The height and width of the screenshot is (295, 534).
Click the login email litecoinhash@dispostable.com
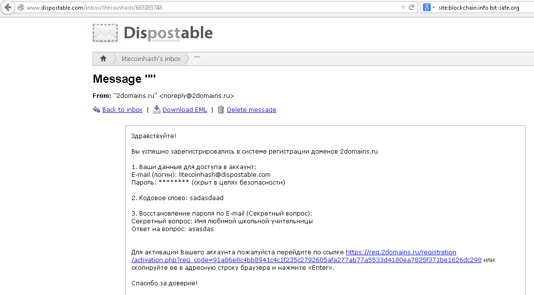coord(225,174)
